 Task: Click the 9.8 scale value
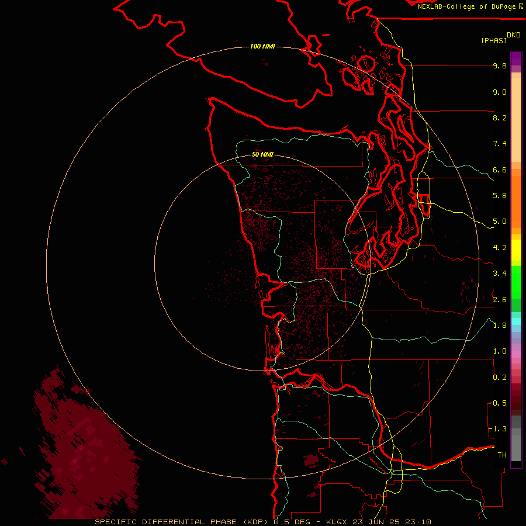click(x=500, y=65)
